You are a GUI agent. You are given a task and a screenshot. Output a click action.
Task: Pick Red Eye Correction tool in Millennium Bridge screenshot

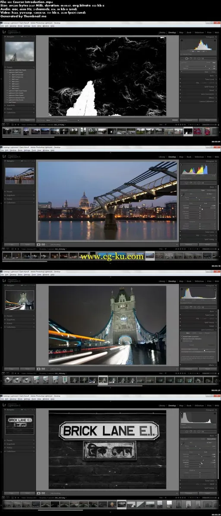[x=191, y=183]
